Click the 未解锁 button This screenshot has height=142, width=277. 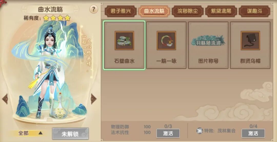click(70, 134)
